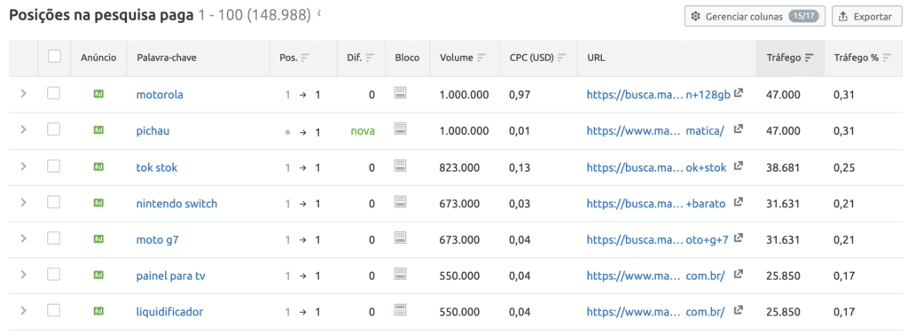The height and width of the screenshot is (335, 908).
Task: Open external link icon for tok stok URL
Action: [739, 166]
